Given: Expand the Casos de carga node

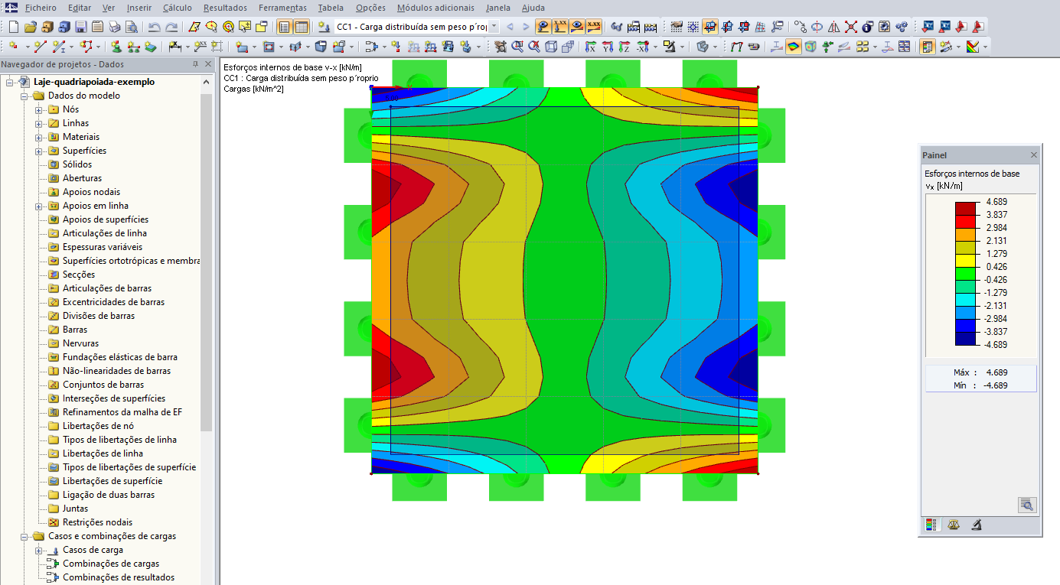Looking at the screenshot, I should [x=39, y=550].
